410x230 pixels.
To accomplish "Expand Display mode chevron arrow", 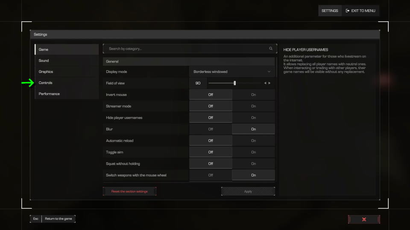I will click(x=269, y=72).
